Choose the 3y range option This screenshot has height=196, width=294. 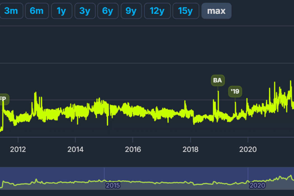point(85,11)
